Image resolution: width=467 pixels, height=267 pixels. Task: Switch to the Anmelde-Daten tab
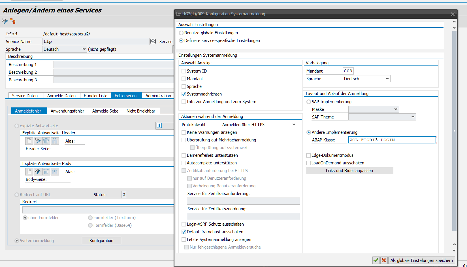click(x=61, y=96)
